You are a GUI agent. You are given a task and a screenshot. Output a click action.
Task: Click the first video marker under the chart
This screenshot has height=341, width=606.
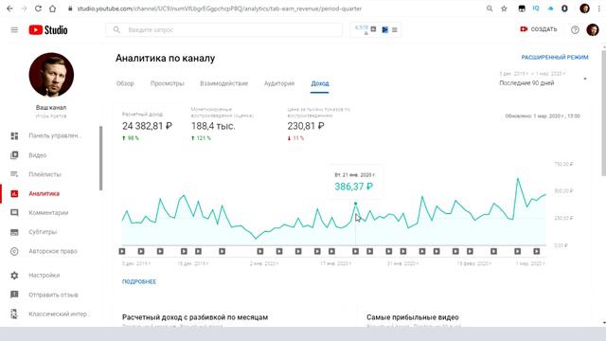click(122, 251)
